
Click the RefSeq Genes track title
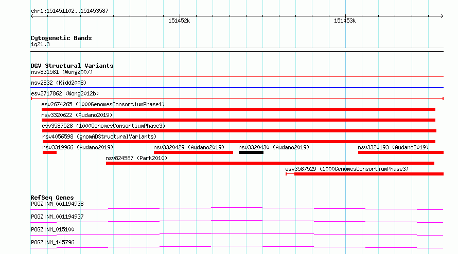[x=52, y=198]
